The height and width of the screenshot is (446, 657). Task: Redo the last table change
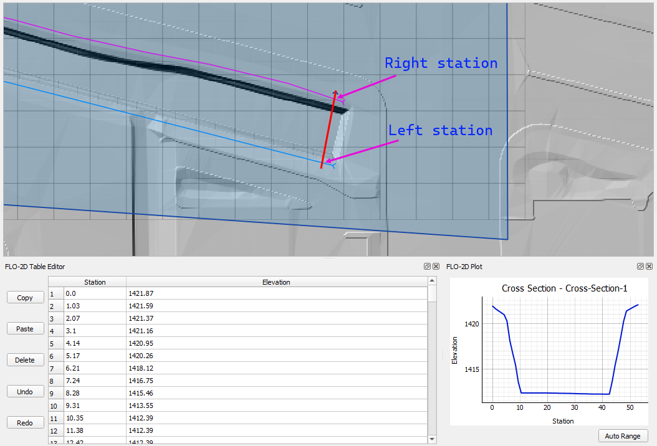(25, 423)
